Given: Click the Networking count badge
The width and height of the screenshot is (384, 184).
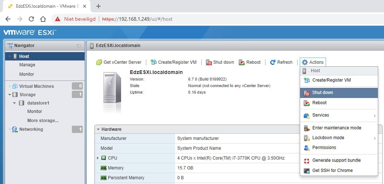Looking at the screenshot, I should click(x=77, y=129).
